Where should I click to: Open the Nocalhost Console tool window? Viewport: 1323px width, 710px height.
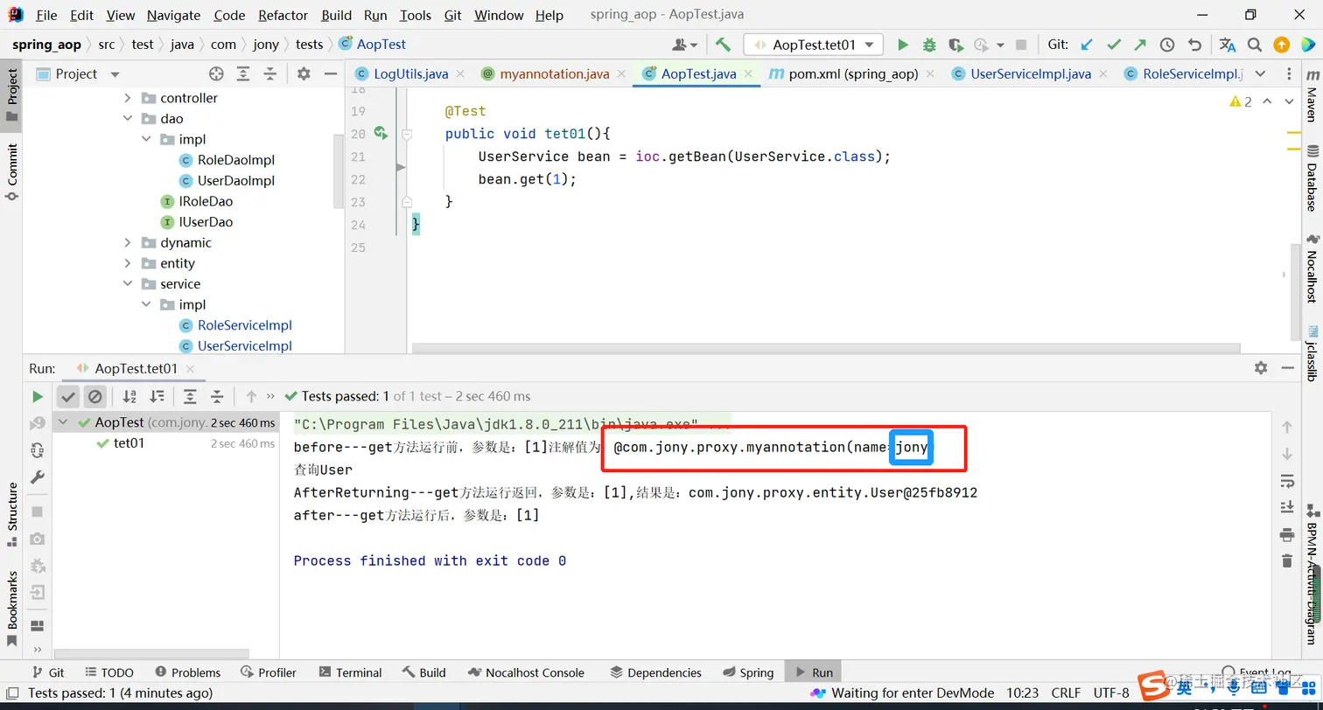point(526,672)
